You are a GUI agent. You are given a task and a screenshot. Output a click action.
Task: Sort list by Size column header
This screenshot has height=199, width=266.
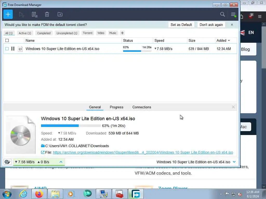coord(201,40)
